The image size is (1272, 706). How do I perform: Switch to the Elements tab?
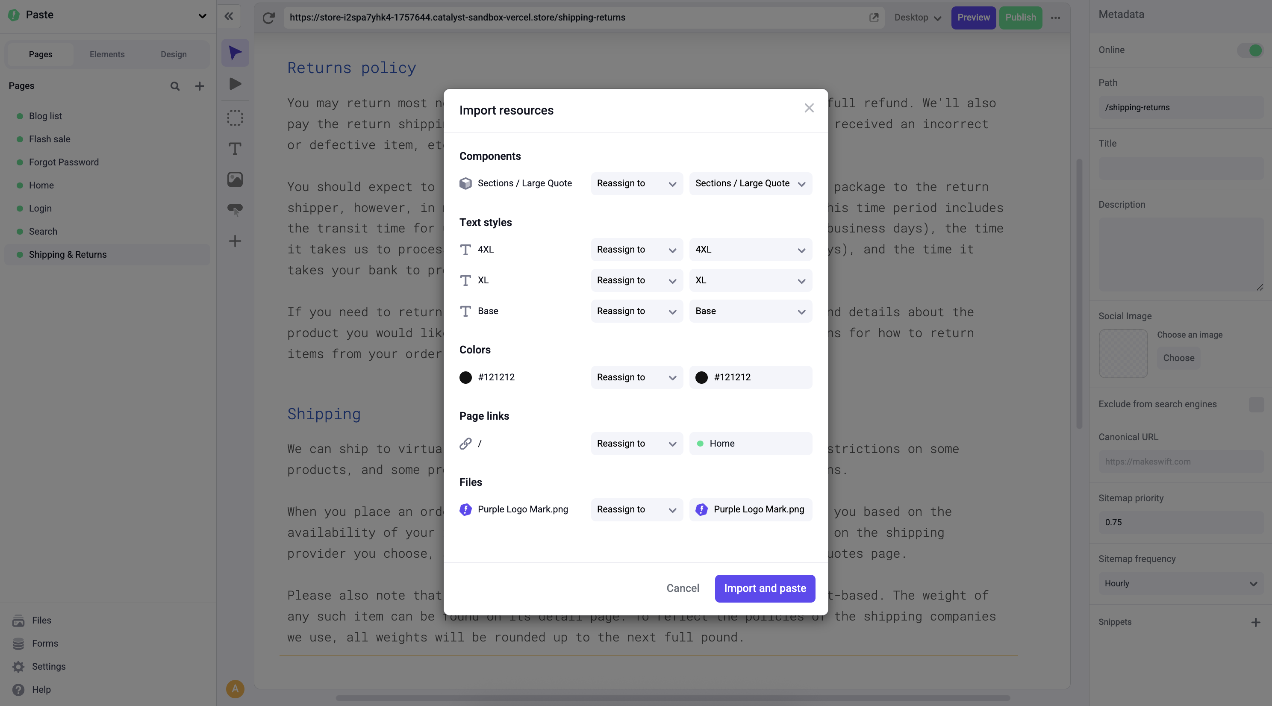[x=107, y=54]
